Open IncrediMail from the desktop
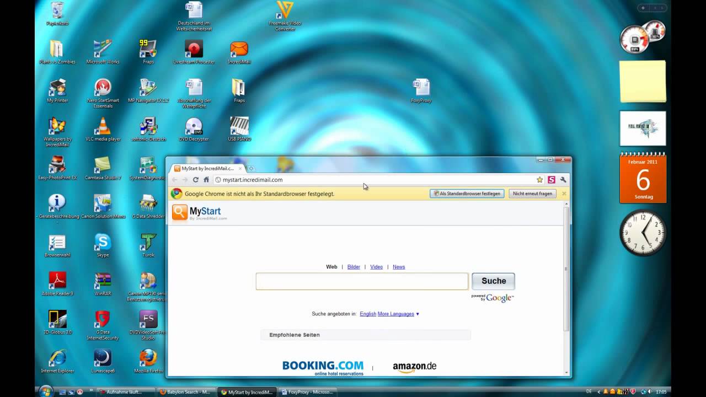706x397 pixels. [x=239, y=52]
